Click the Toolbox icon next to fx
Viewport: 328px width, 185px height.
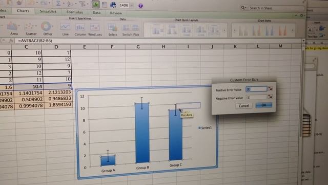coord(105,5)
